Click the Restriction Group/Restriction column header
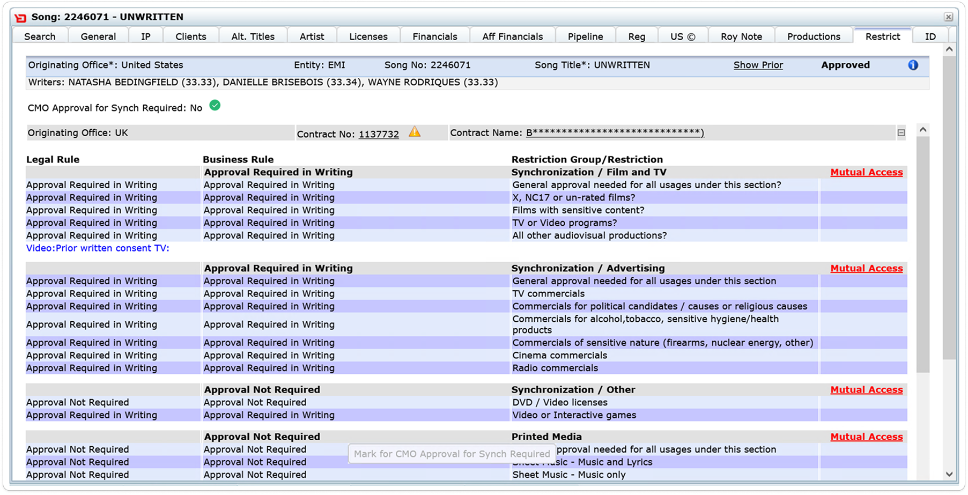The image size is (968, 495). coord(587,159)
